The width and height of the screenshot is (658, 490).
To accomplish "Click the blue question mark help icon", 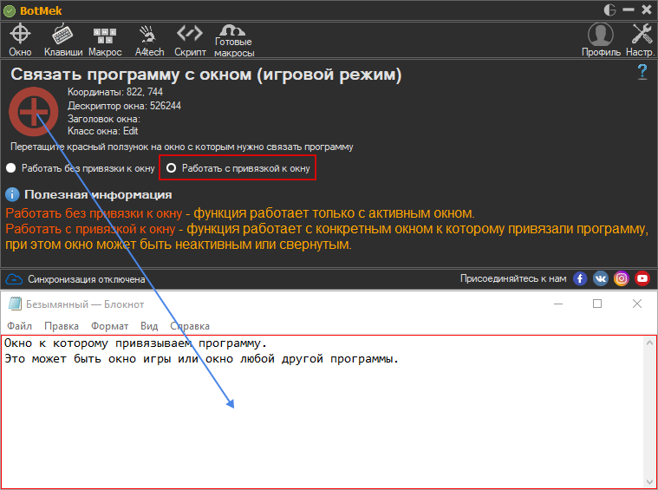I will pos(642,72).
